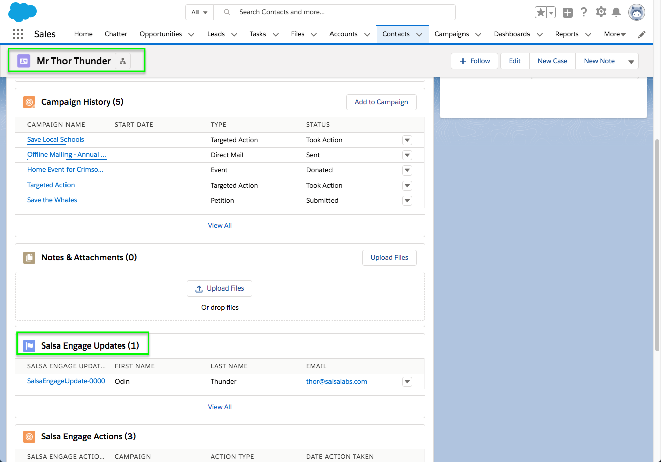Screen dimensions: 661x462
Task: Click View All under Campaign History
Action: click(x=220, y=226)
